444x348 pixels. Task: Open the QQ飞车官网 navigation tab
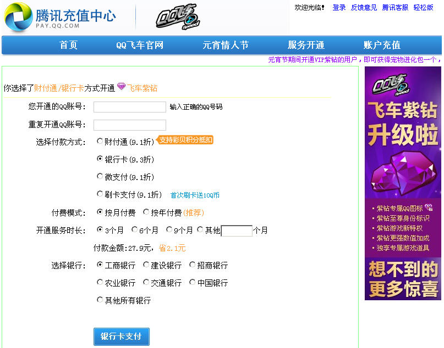(x=140, y=45)
